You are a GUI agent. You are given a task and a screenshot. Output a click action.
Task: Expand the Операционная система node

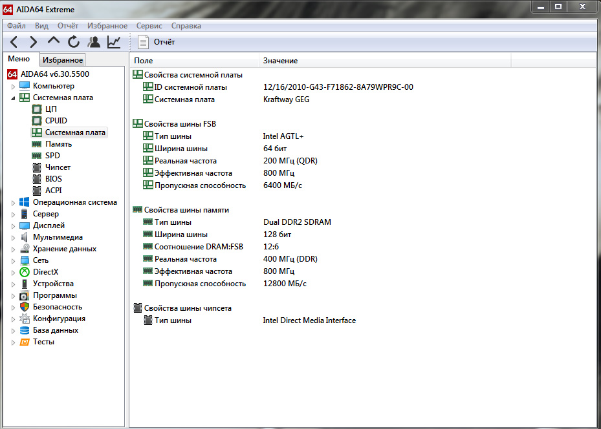pyautogui.click(x=13, y=203)
